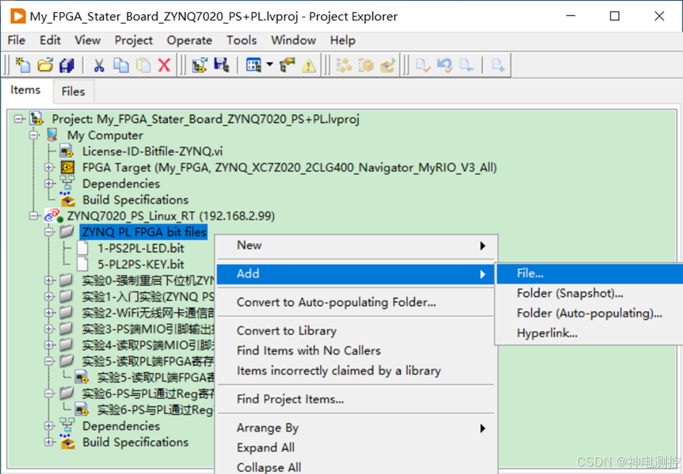Open the dropdown arrow beside Filter View
Screen dimensions: 683x474
point(270,65)
